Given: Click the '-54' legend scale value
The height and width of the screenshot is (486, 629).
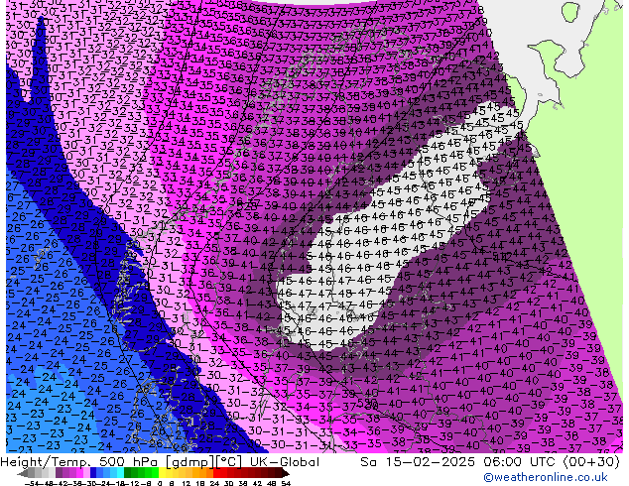Looking at the screenshot, I should coord(32,483).
